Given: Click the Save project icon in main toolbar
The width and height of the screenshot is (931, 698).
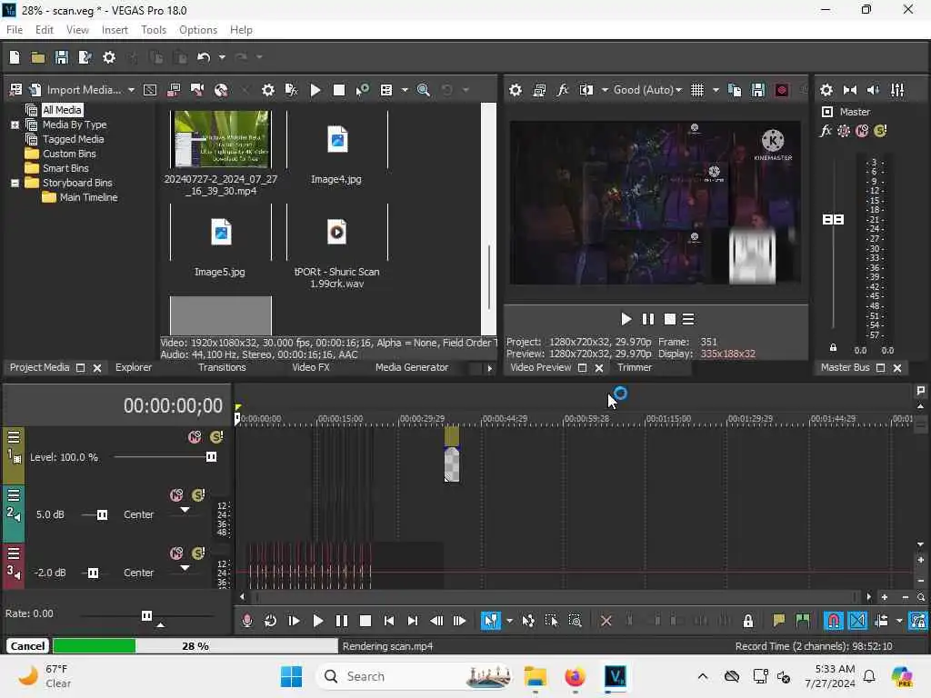Looking at the screenshot, I should tap(61, 57).
